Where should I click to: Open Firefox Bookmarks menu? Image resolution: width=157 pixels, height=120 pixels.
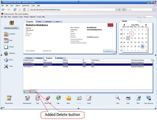(x=26, y=6)
